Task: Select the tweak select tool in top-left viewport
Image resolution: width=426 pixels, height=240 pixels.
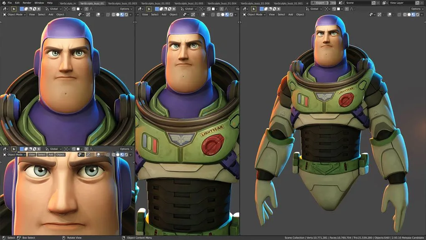Action: click(x=14, y=9)
